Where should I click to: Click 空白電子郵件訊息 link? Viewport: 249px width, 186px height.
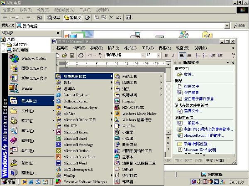click(199, 99)
